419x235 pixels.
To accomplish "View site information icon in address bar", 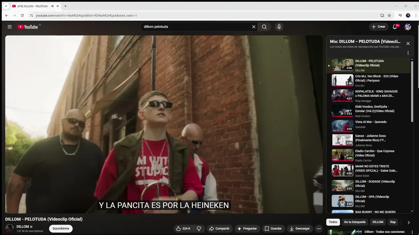I will point(31,15).
